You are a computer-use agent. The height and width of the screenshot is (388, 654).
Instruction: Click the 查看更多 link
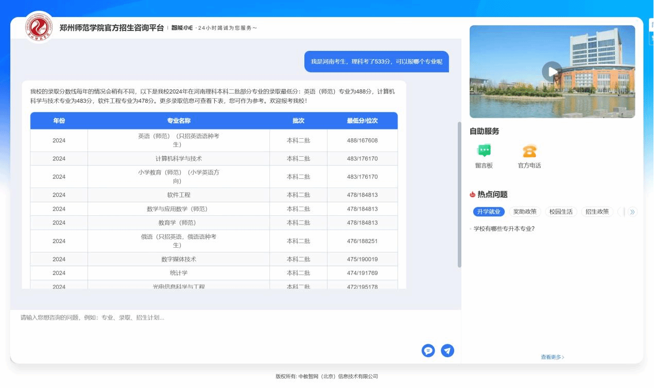tap(552, 357)
